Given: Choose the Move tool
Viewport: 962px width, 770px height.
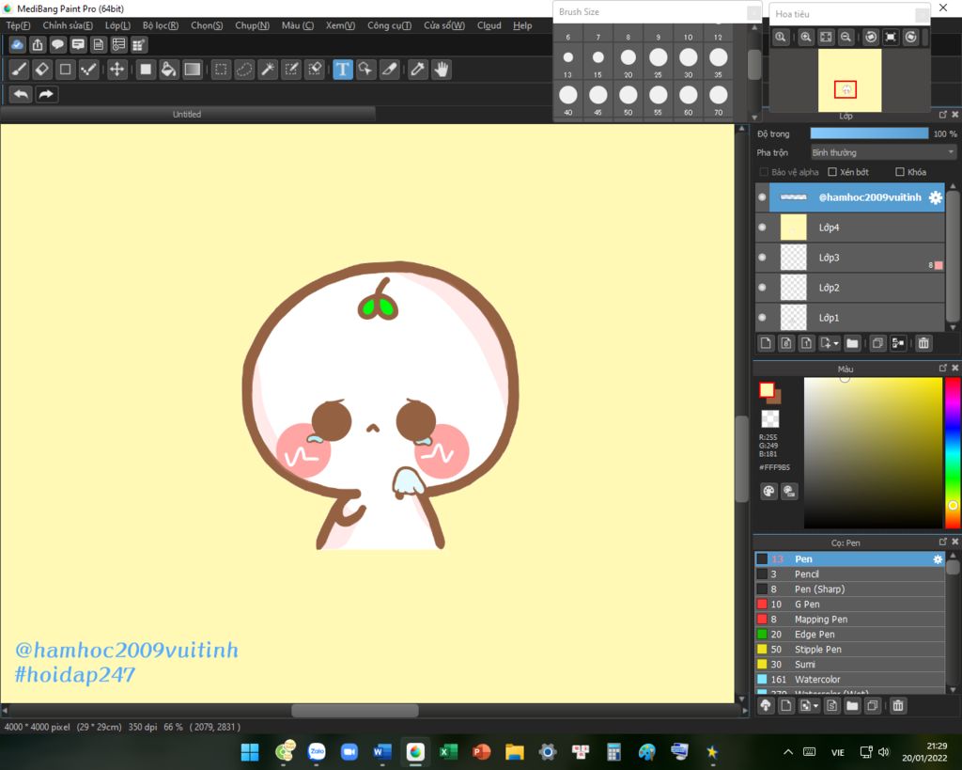Looking at the screenshot, I should (x=116, y=70).
